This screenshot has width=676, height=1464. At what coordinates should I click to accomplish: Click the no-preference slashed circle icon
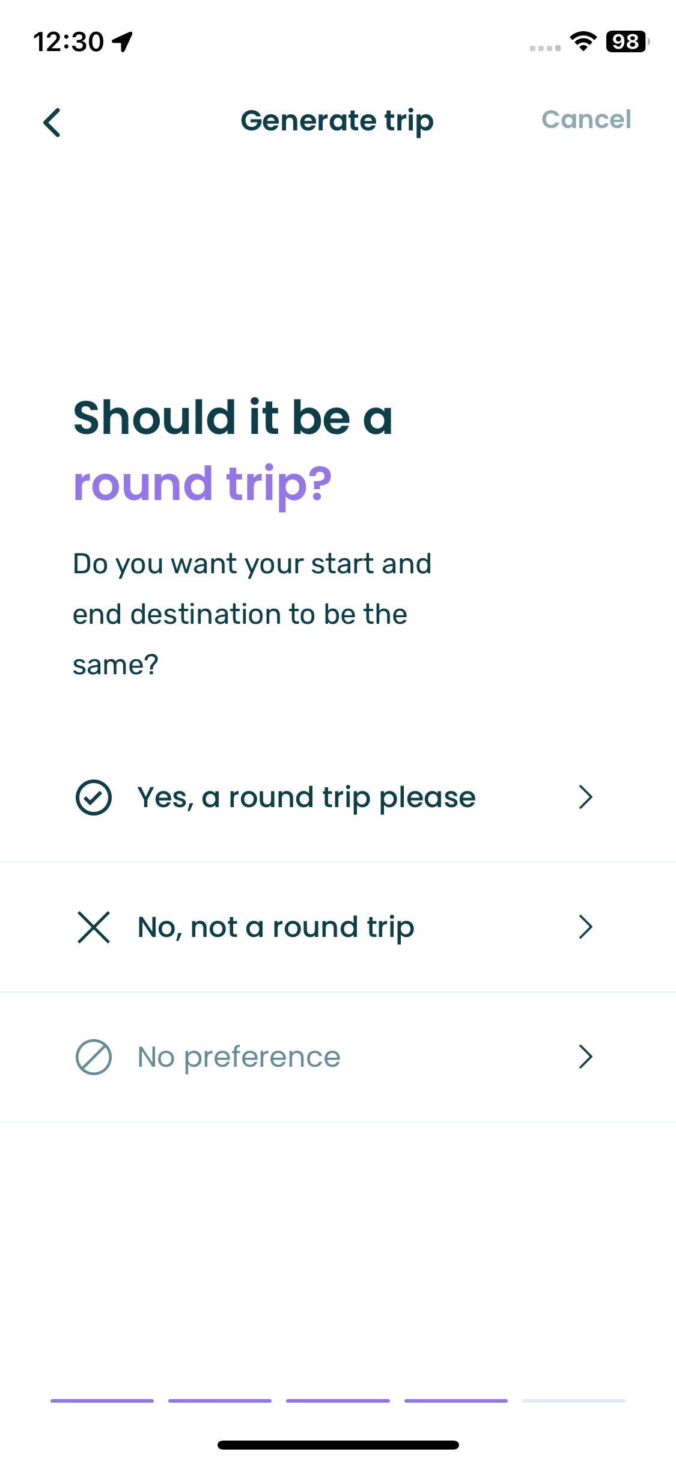tap(94, 1057)
